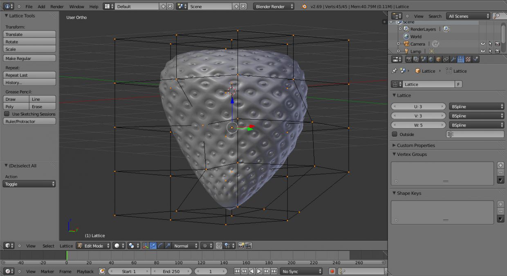The image size is (507, 276).
Task: Open the Help menu
Action: 94,7
